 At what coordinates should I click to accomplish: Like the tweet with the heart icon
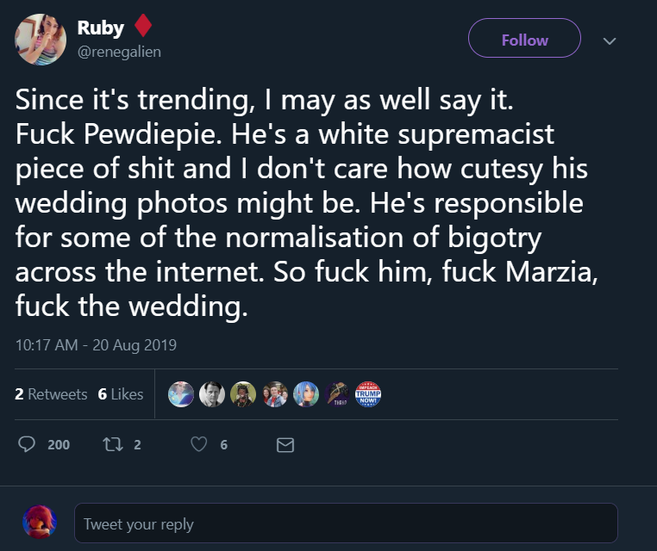pos(199,444)
